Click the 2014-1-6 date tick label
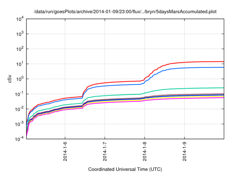The width and height of the screenshot is (247, 173). pos(65,151)
